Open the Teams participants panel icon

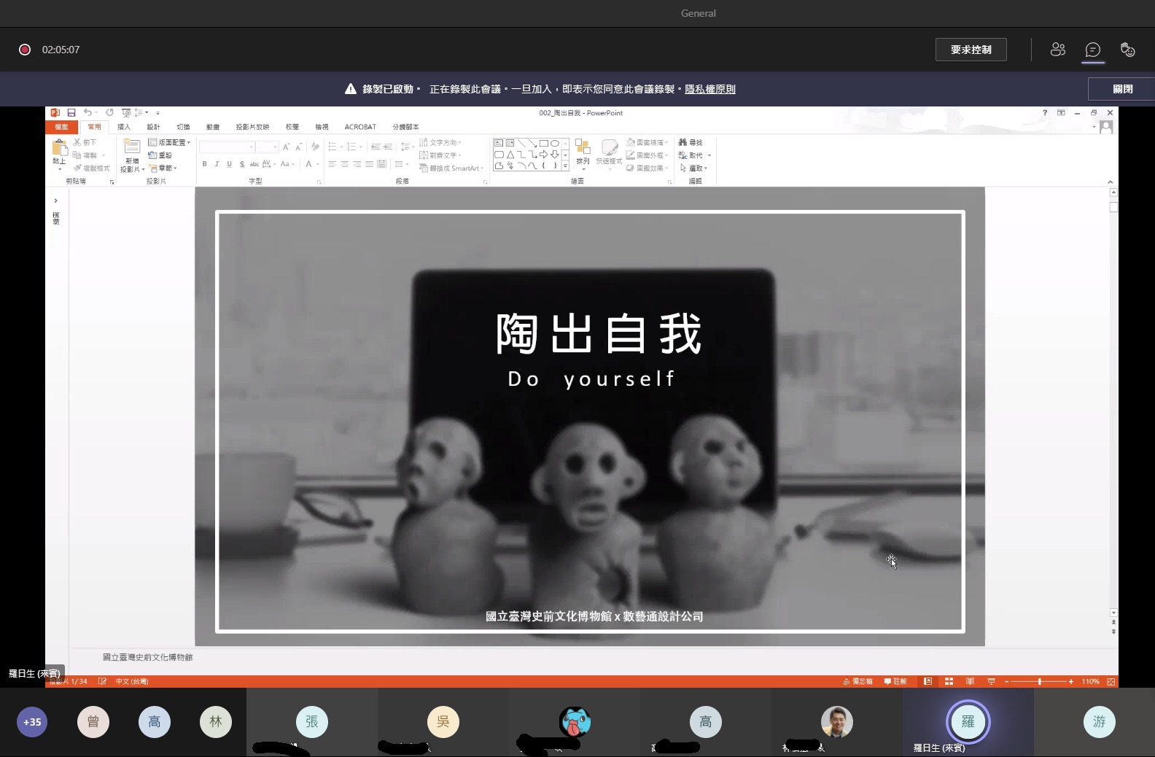point(1057,50)
